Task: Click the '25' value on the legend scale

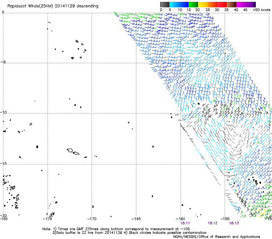Action: point(208,10)
